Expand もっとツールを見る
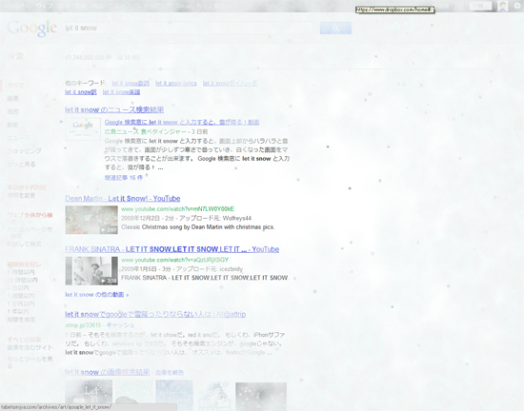 30,362
